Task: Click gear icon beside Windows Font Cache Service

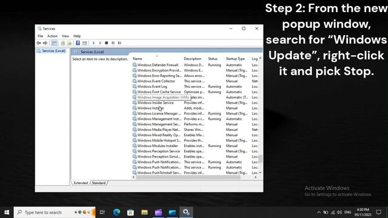Action: pyautogui.click(x=135, y=92)
